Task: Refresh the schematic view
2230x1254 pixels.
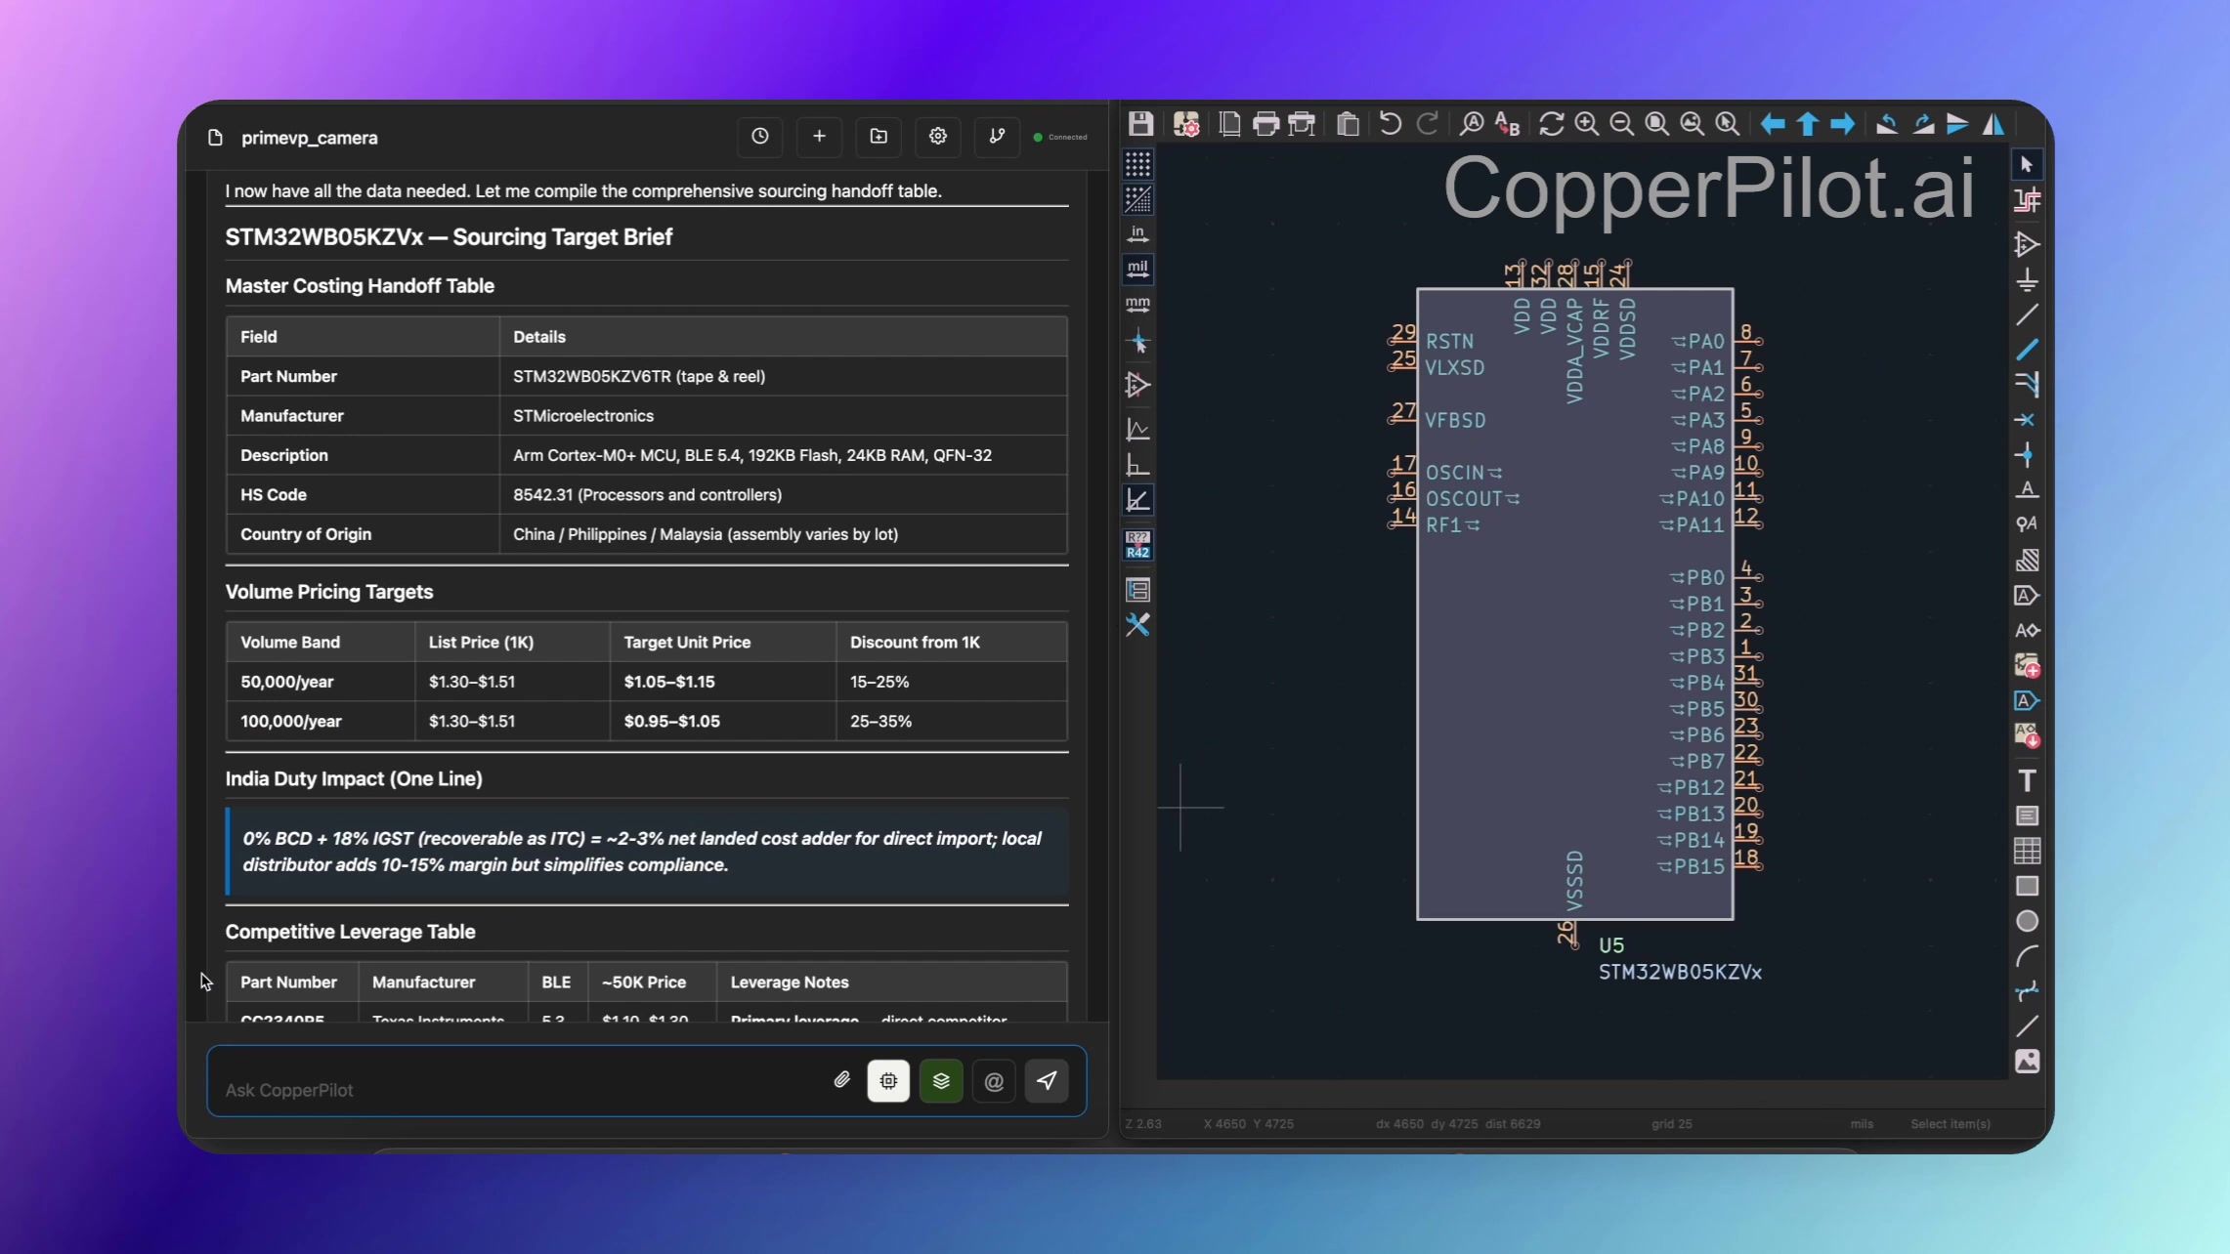Action: coord(1551,124)
